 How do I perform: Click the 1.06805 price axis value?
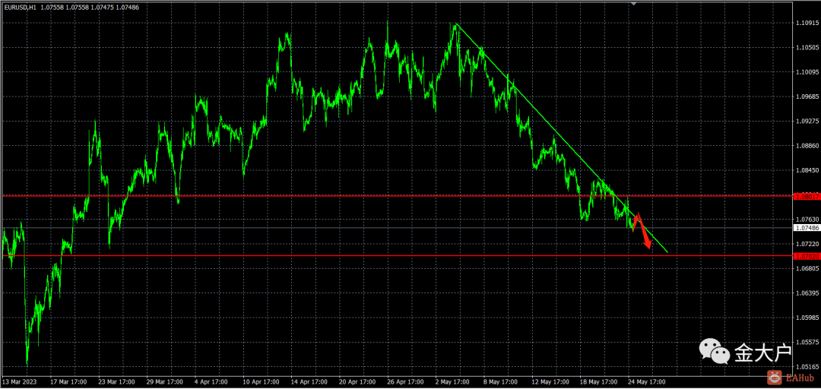[x=807, y=269]
